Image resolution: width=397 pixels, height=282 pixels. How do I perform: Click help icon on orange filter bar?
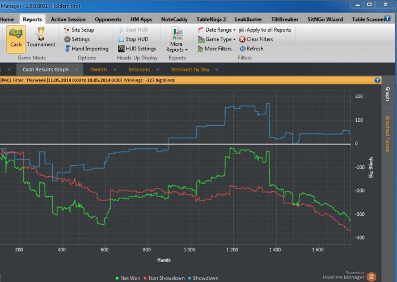377,80
